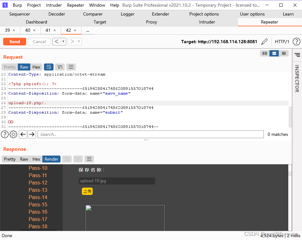Image resolution: width=302 pixels, height=240 pixels.
Task: Go to previous search match arrow
Action: pos(23,134)
